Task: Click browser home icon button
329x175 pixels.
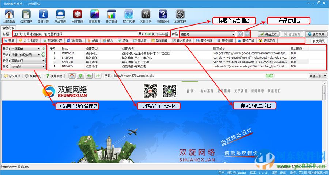Action: click(72, 76)
